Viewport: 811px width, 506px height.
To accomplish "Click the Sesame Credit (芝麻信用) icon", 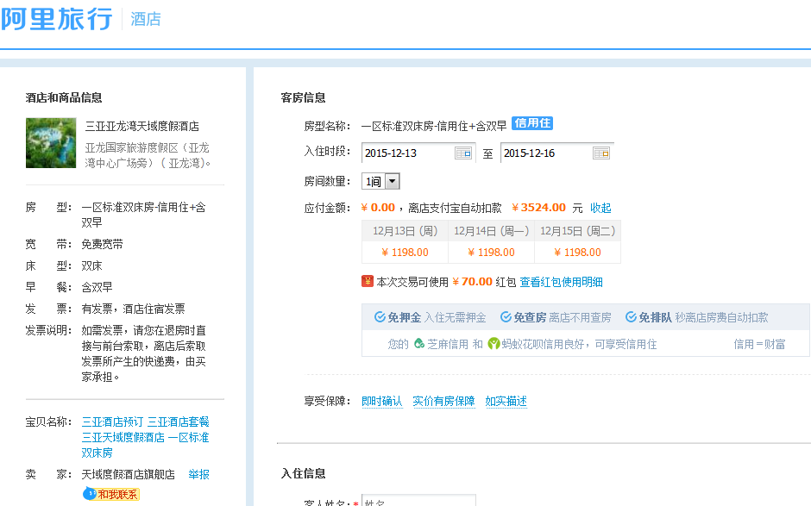I will click(x=419, y=344).
